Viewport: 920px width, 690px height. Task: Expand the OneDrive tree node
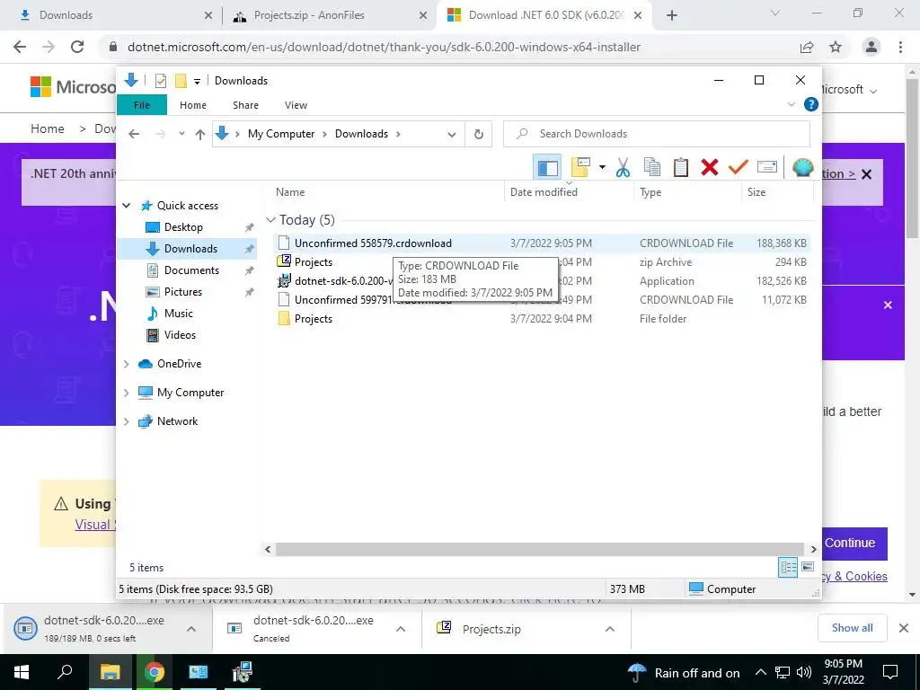click(126, 365)
